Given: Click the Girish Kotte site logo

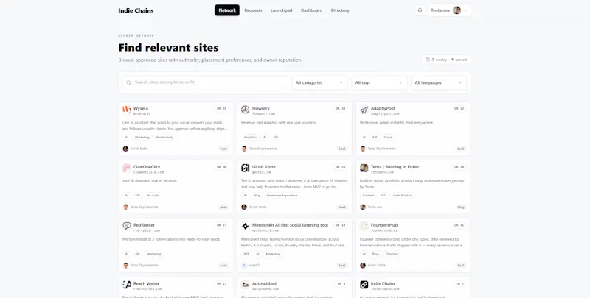Looking at the screenshot, I should pyautogui.click(x=246, y=168).
